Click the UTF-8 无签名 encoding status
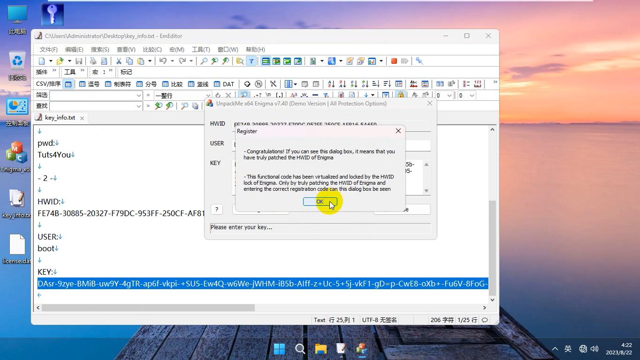This screenshot has width=640, height=360. [x=380, y=320]
